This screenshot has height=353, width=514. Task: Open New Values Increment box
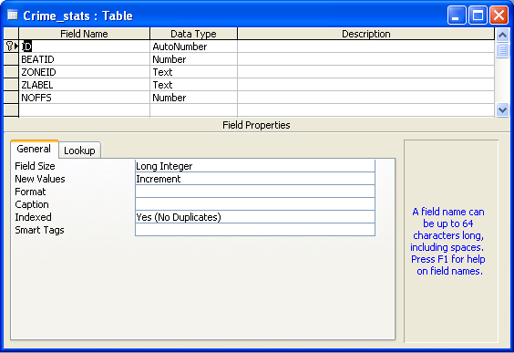(x=255, y=179)
